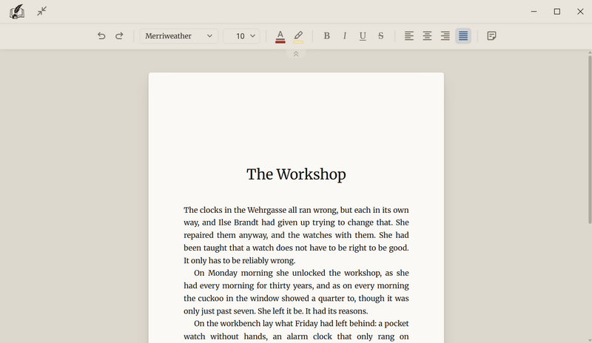Open the font size 10 dropdown
Viewport: 592px width, 343px height.
pos(241,35)
